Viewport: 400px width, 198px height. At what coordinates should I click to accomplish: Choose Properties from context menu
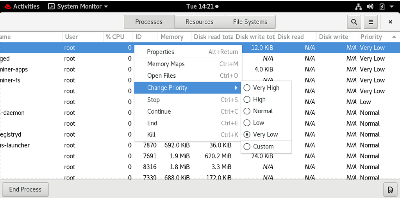click(x=188, y=52)
